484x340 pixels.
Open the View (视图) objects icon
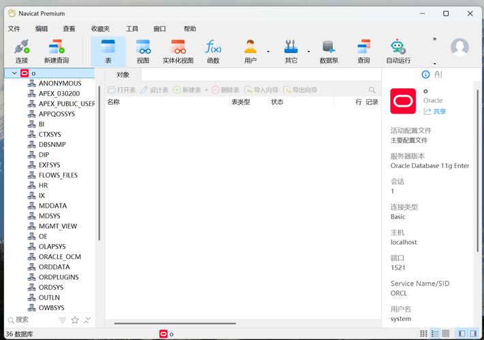point(143,47)
